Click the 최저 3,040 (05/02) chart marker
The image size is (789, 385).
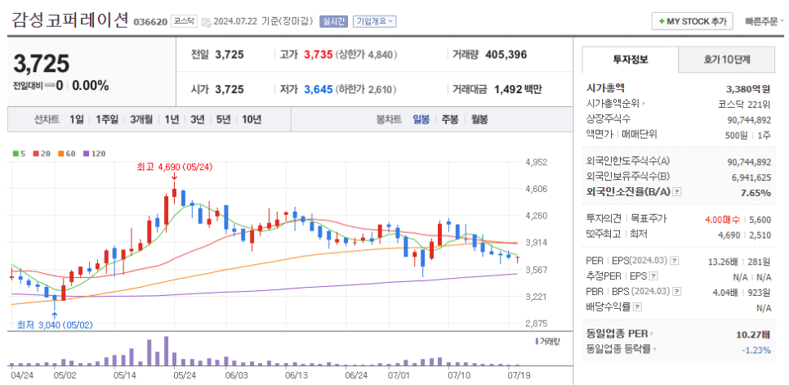pyautogui.click(x=54, y=325)
